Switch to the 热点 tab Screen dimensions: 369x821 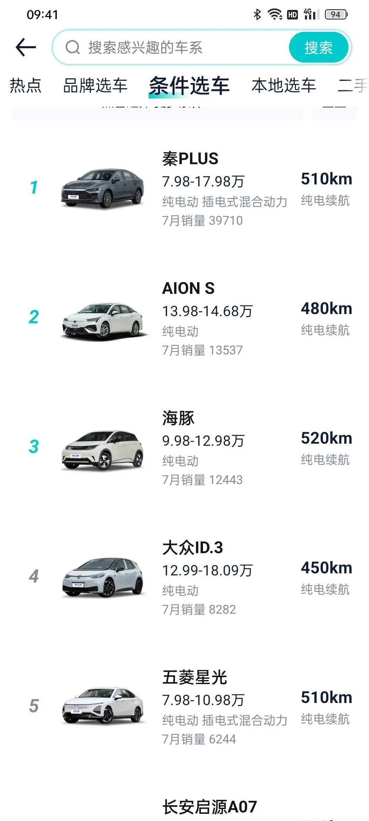point(26,86)
